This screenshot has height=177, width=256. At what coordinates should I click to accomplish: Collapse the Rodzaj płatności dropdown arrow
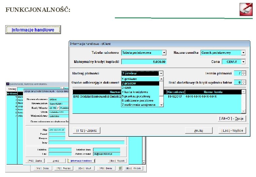(x=161, y=73)
